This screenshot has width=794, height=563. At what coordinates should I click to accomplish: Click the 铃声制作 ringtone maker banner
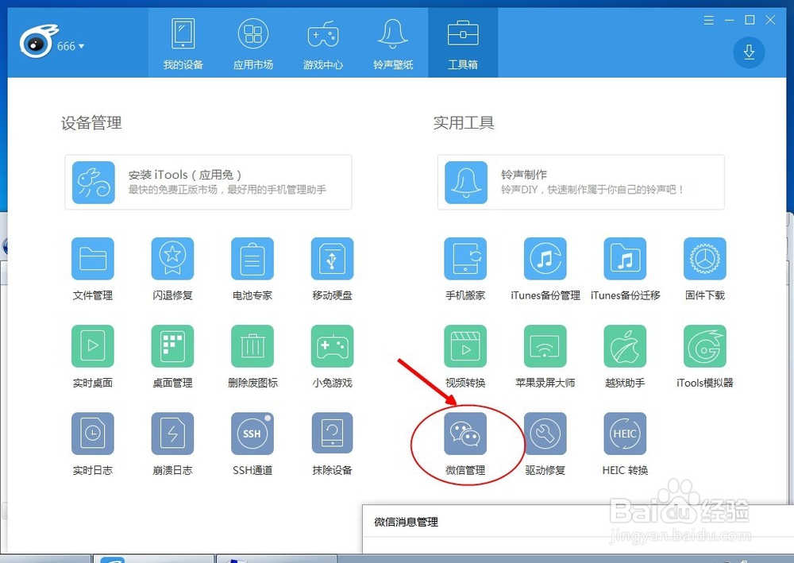581,183
